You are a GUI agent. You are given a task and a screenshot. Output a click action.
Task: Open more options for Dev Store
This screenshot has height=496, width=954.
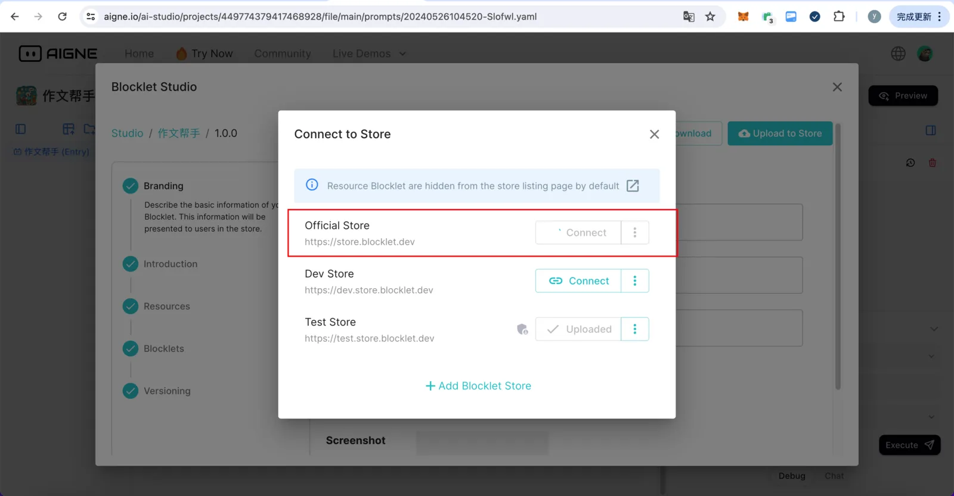click(x=635, y=281)
